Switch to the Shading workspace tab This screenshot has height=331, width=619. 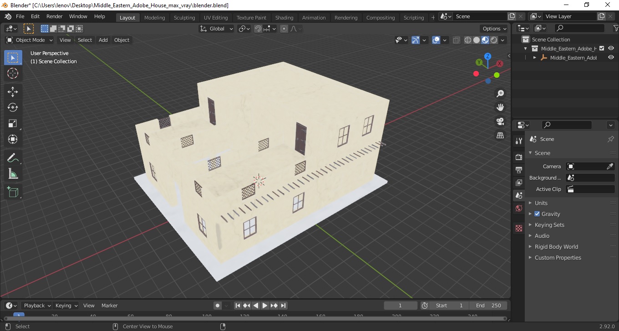pos(284,18)
